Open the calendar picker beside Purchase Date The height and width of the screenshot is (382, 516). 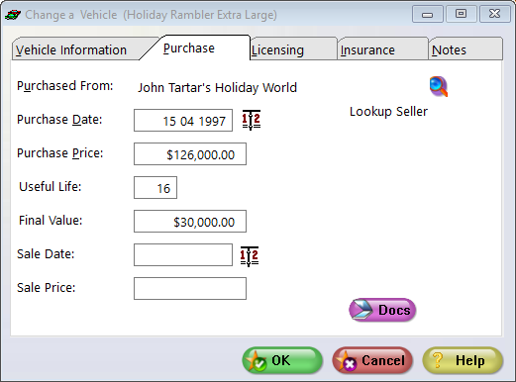pyautogui.click(x=252, y=120)
